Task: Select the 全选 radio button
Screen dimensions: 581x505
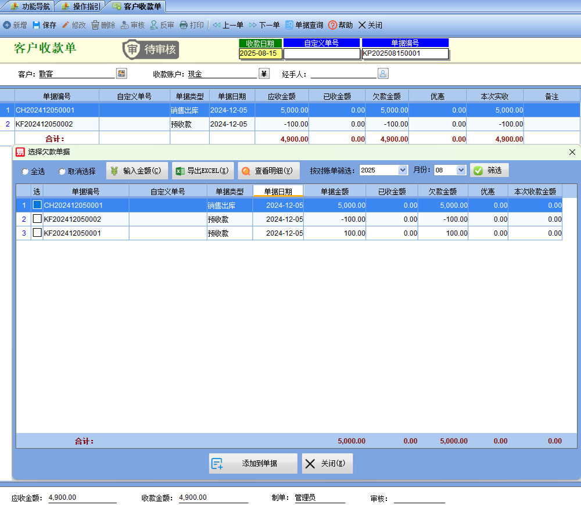Action: 25,172
